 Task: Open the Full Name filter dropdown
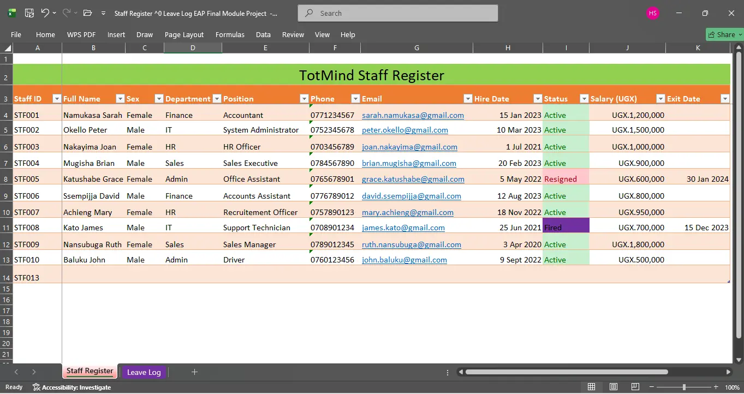click(121, 99)
